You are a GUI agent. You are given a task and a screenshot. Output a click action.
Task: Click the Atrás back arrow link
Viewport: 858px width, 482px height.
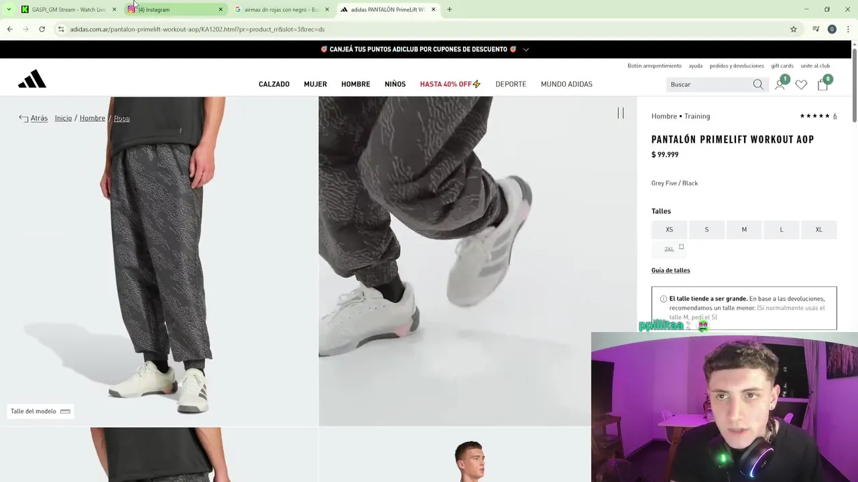click(x=34, y=118)
